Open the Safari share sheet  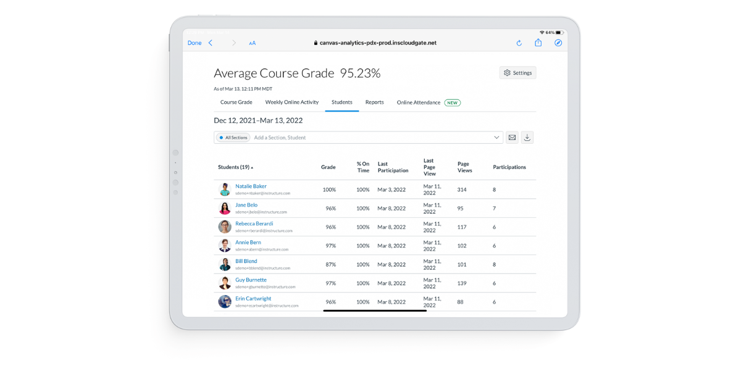(538, 43)
